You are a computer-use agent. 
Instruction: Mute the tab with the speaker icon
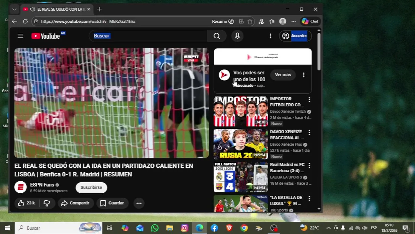coord(32,9)
